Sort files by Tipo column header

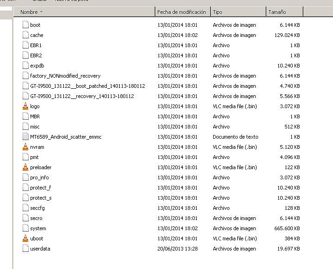point(238,12)
